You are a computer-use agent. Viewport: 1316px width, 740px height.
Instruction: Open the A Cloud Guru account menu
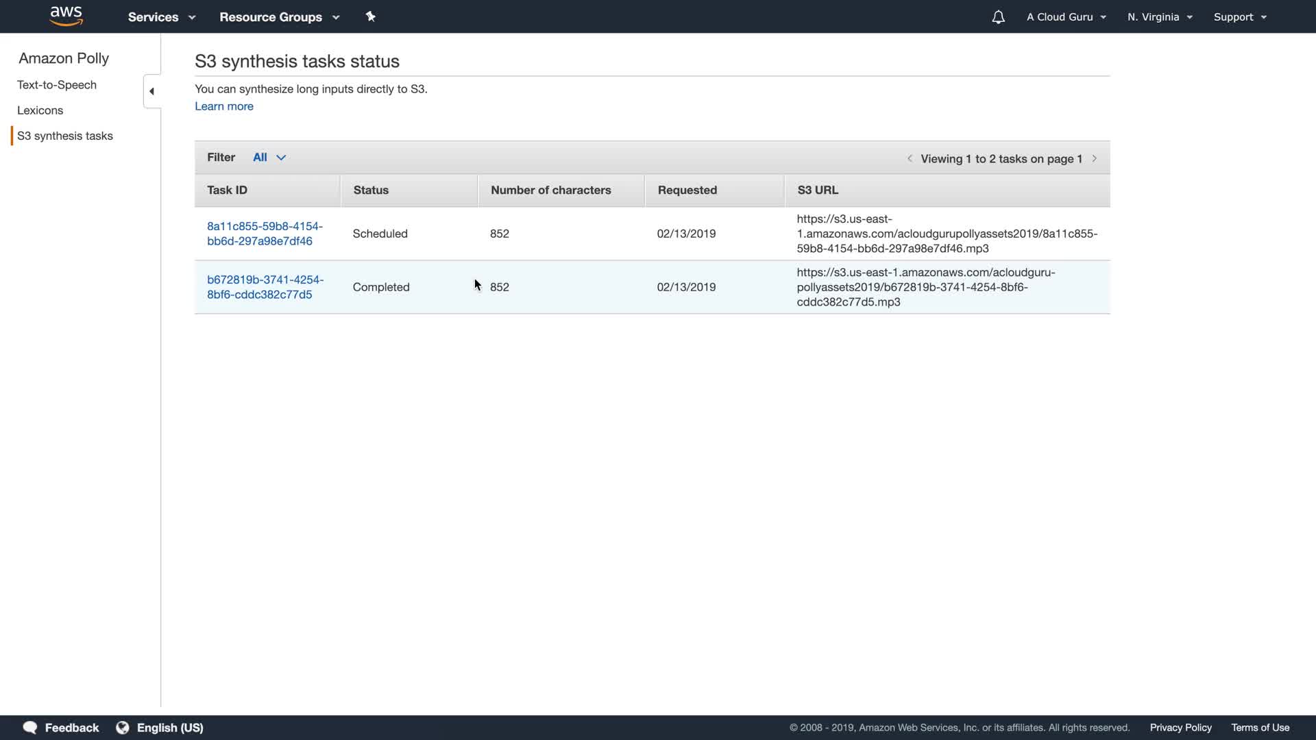pyautogui.click(x=1066, y=17)
